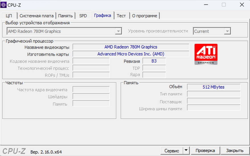
Task: Click the Графический процессор group title
Action: (x=29, y=41)
